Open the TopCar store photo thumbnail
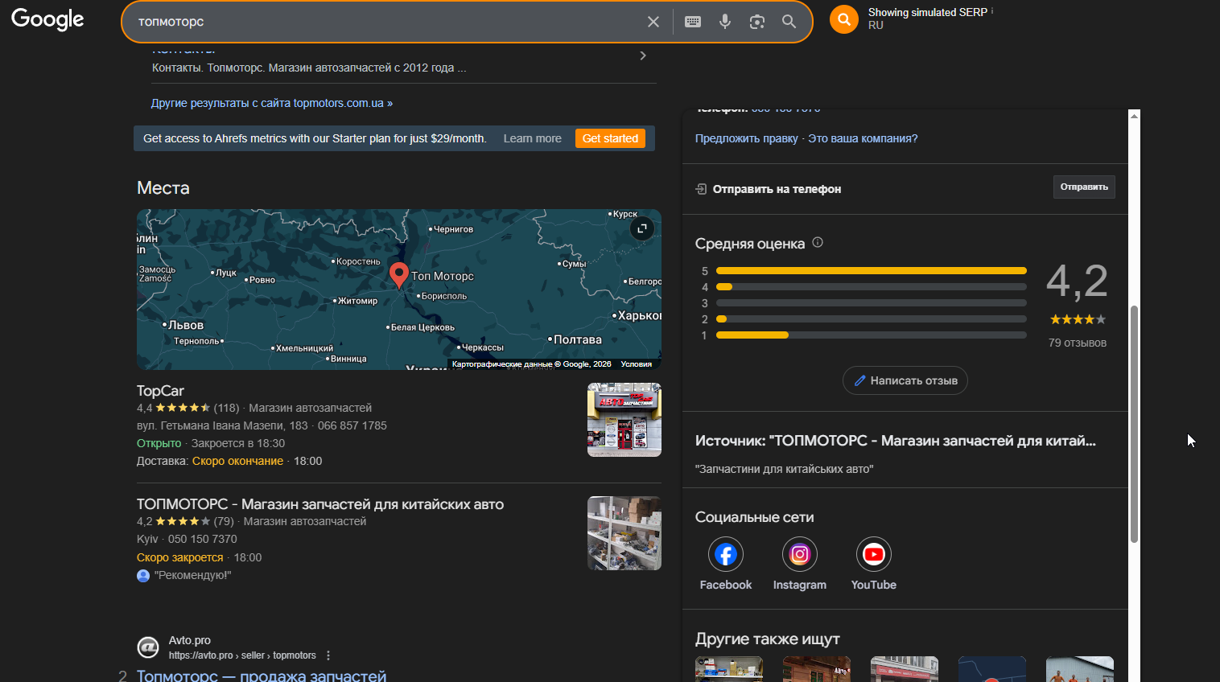This screenshot has width=1220, height=682. [624, 420]
